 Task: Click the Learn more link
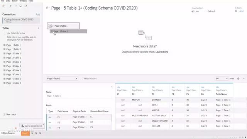tap(162, 52)
